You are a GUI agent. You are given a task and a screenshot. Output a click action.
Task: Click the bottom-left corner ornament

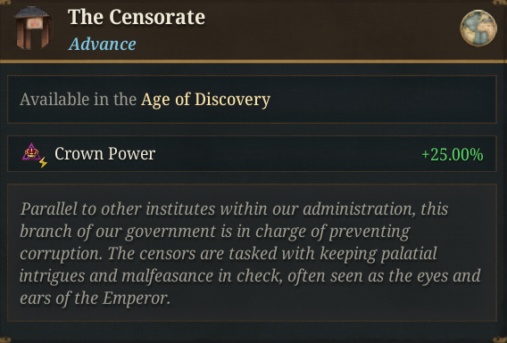[x=5, y=339]
